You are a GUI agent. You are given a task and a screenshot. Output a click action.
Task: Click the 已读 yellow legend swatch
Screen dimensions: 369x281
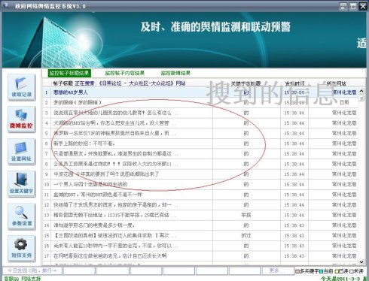click(337, 271)
